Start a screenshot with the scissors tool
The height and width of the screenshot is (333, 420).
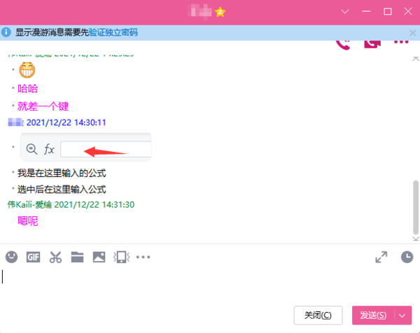point(55,257)
